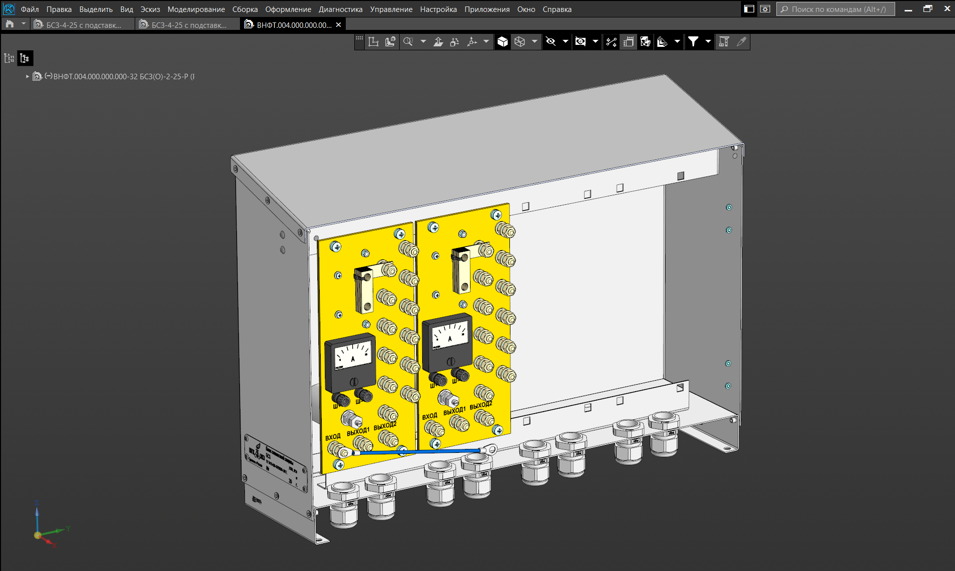The height and width of the screenshot is (571, 955).
Task: Close the ВНФТ.004.000.000.00... document tab
Action: point(338,25)
